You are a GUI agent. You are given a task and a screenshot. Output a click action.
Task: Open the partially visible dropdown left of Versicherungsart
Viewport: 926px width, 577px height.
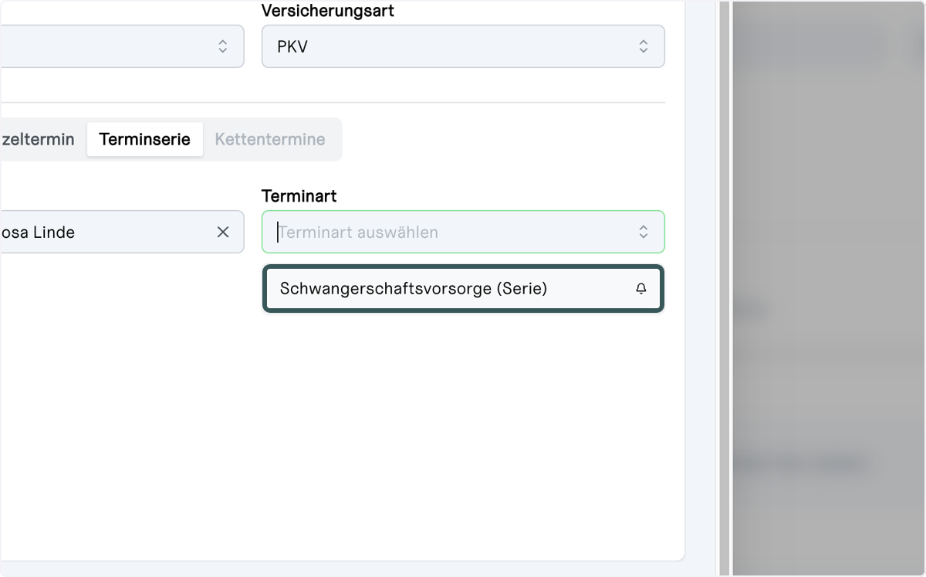pos(122,46)
